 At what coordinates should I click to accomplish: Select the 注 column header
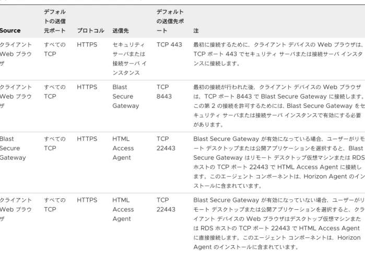point(196,30)
